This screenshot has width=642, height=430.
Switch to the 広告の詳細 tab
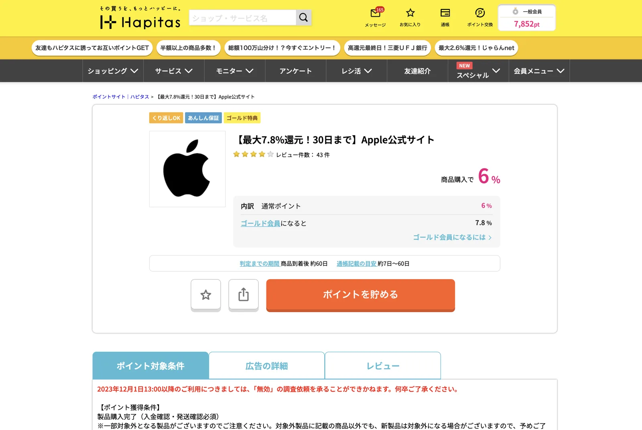[266, 366]
